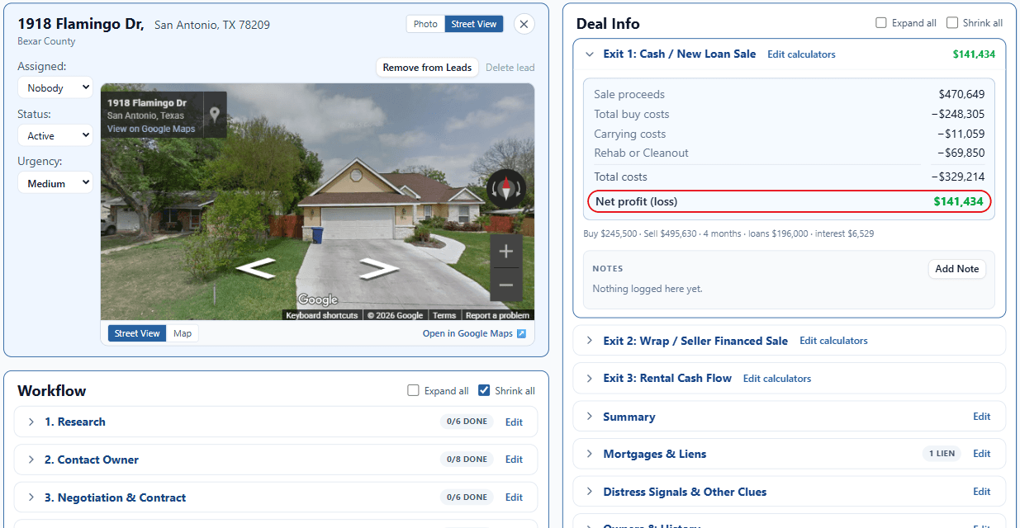Image resolution: width=1020 pixels, height=528 pixels.
Task: Click Edit for Distress Signals section
Action: 981,492
